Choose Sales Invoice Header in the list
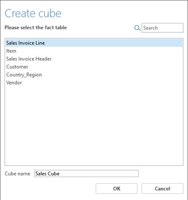 (94, 59)
